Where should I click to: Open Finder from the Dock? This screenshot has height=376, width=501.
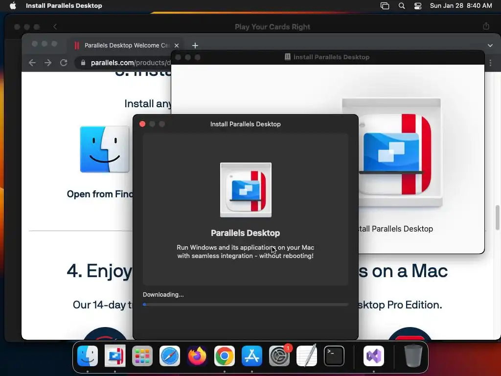(x=88, y=356)
